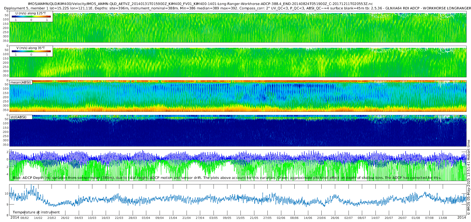The height and width of the screenshot is (222, 471).
Task: Select the 26/07 date tick
Action: click(x=402, y=218)
